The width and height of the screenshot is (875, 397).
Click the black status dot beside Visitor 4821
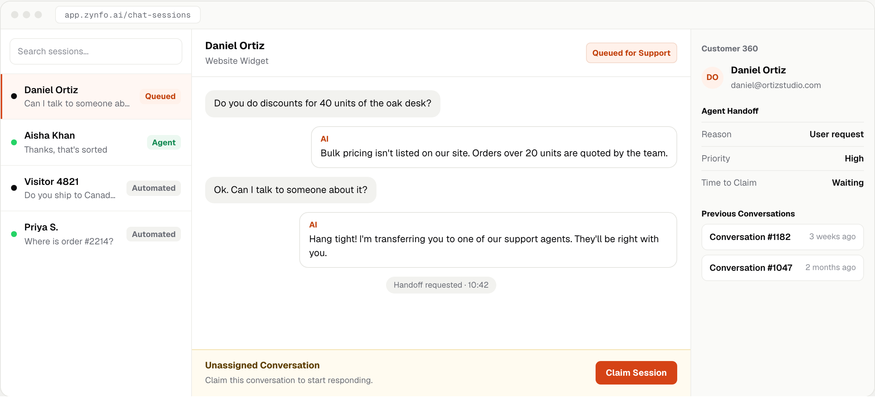click(14, 188)
